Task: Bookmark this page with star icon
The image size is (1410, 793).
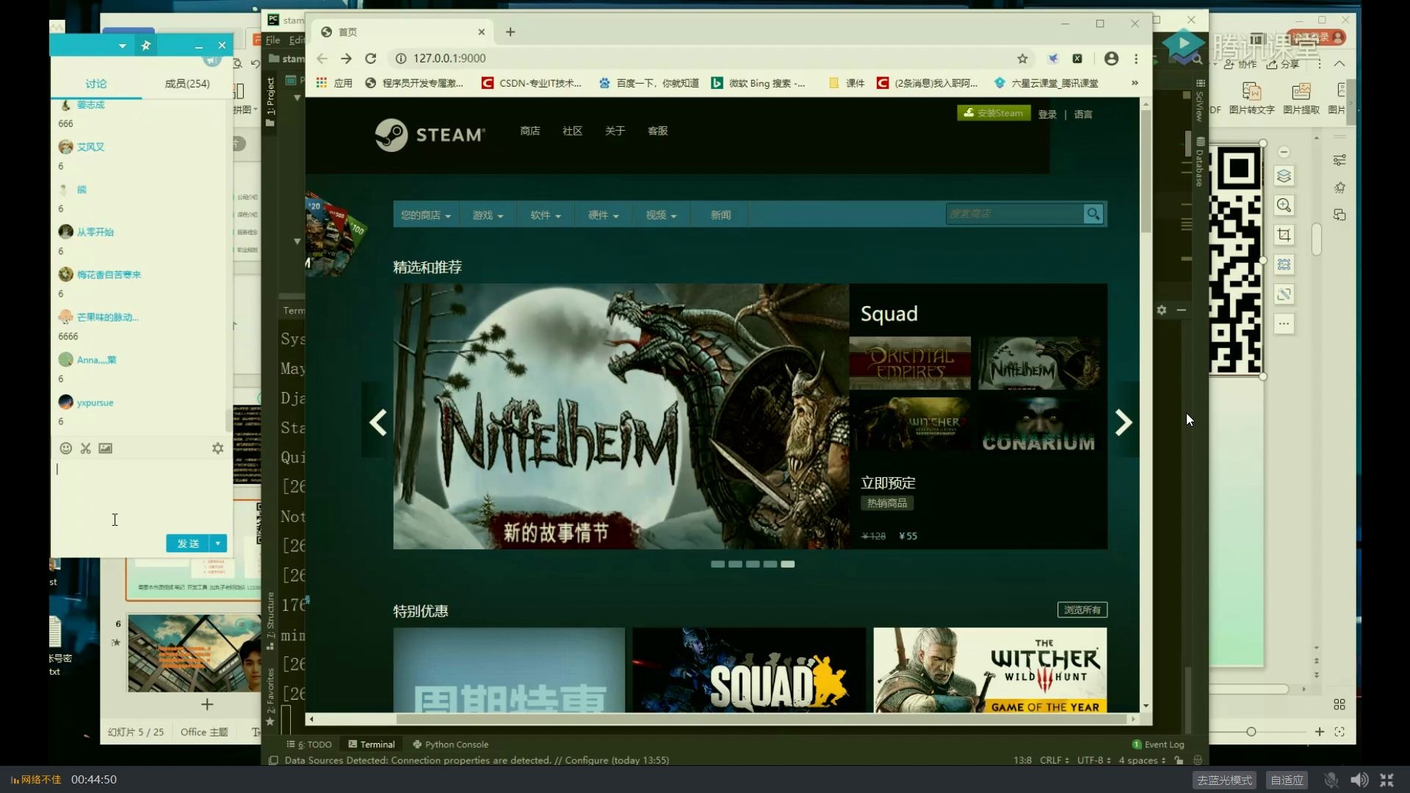Action: 1022,59
